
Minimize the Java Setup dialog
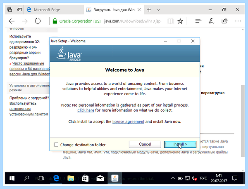click(166, 41)
